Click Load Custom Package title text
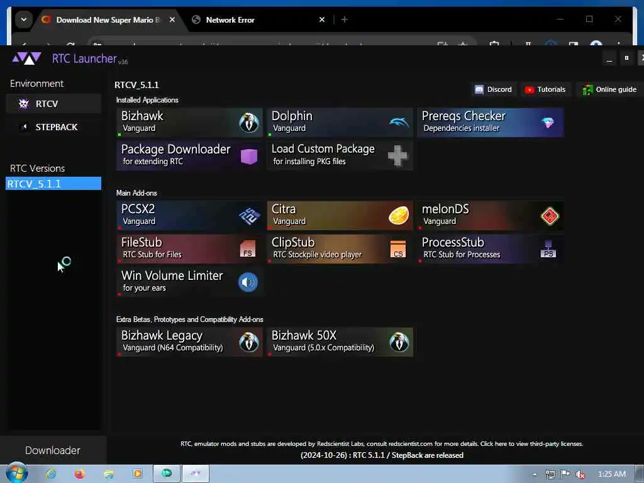644x483 pixels. click(323, 148)
